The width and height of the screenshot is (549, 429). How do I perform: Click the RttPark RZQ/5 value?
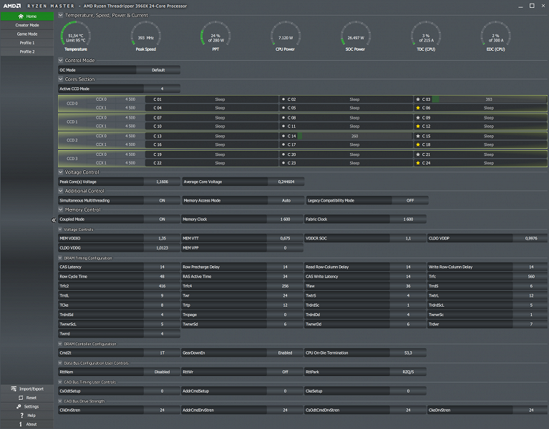408,372
